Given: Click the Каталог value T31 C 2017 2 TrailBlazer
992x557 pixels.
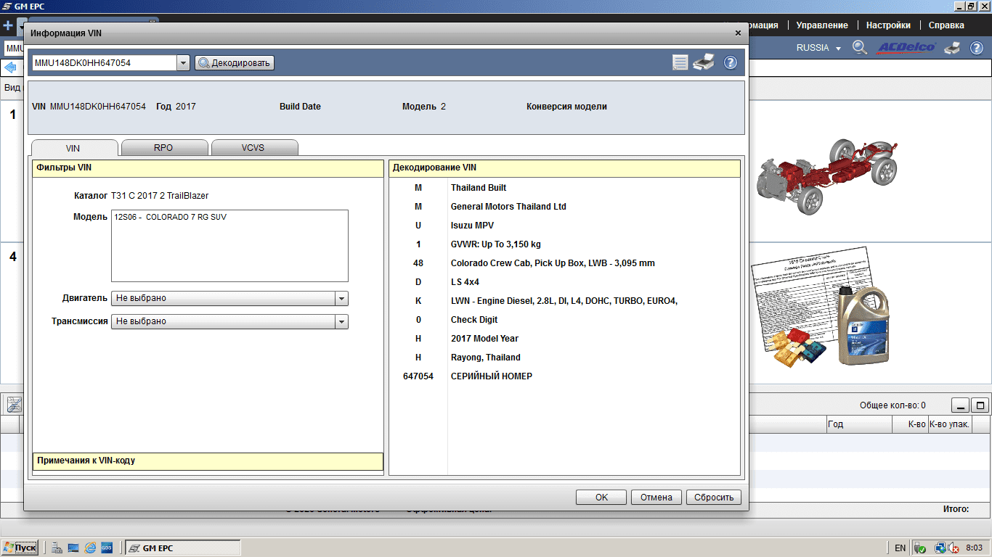Looking at the screenshot, I should coord(160,196).
